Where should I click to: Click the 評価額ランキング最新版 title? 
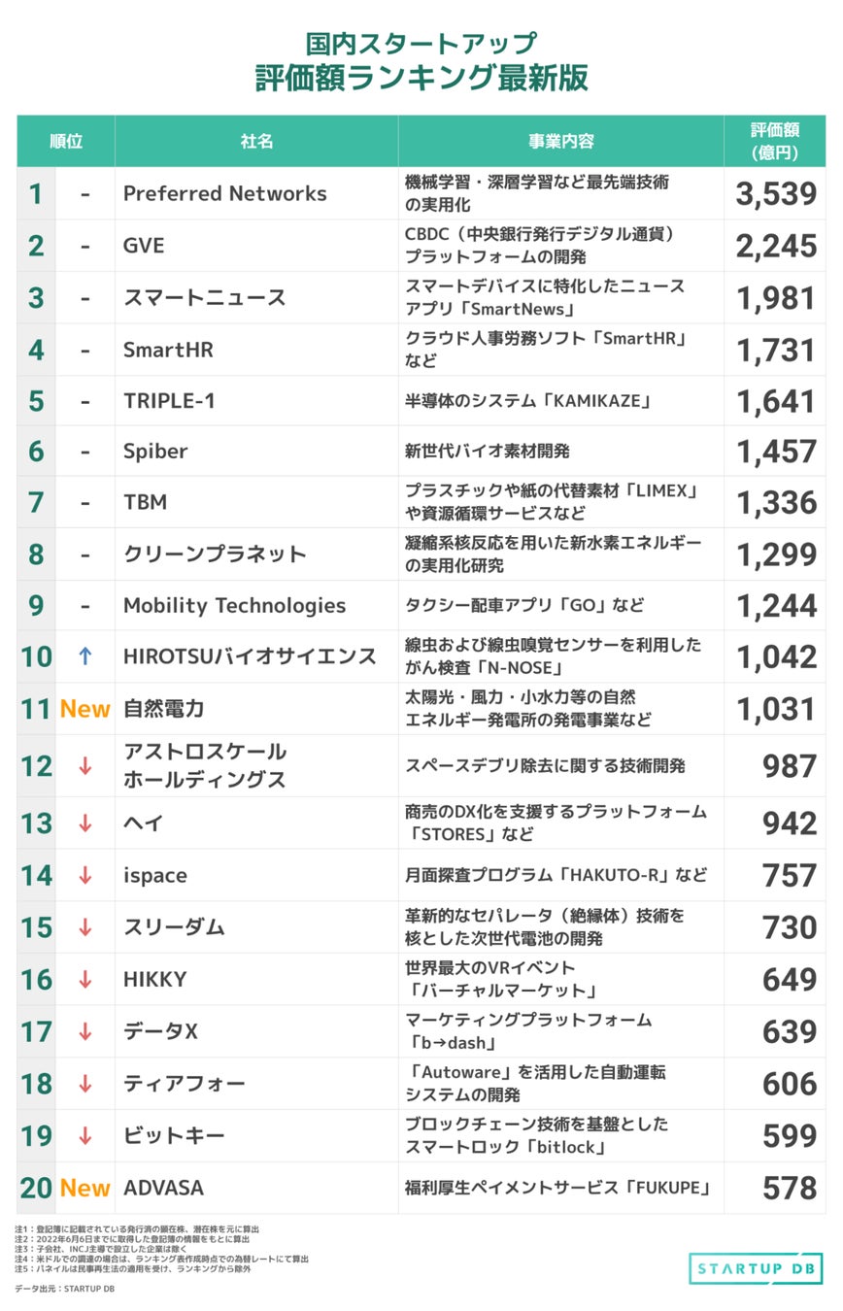coord(421,78)
